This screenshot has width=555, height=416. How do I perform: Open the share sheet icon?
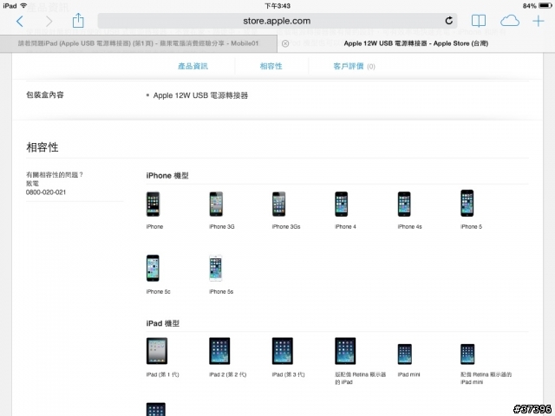pyautogui.click(x=78, y=21)
